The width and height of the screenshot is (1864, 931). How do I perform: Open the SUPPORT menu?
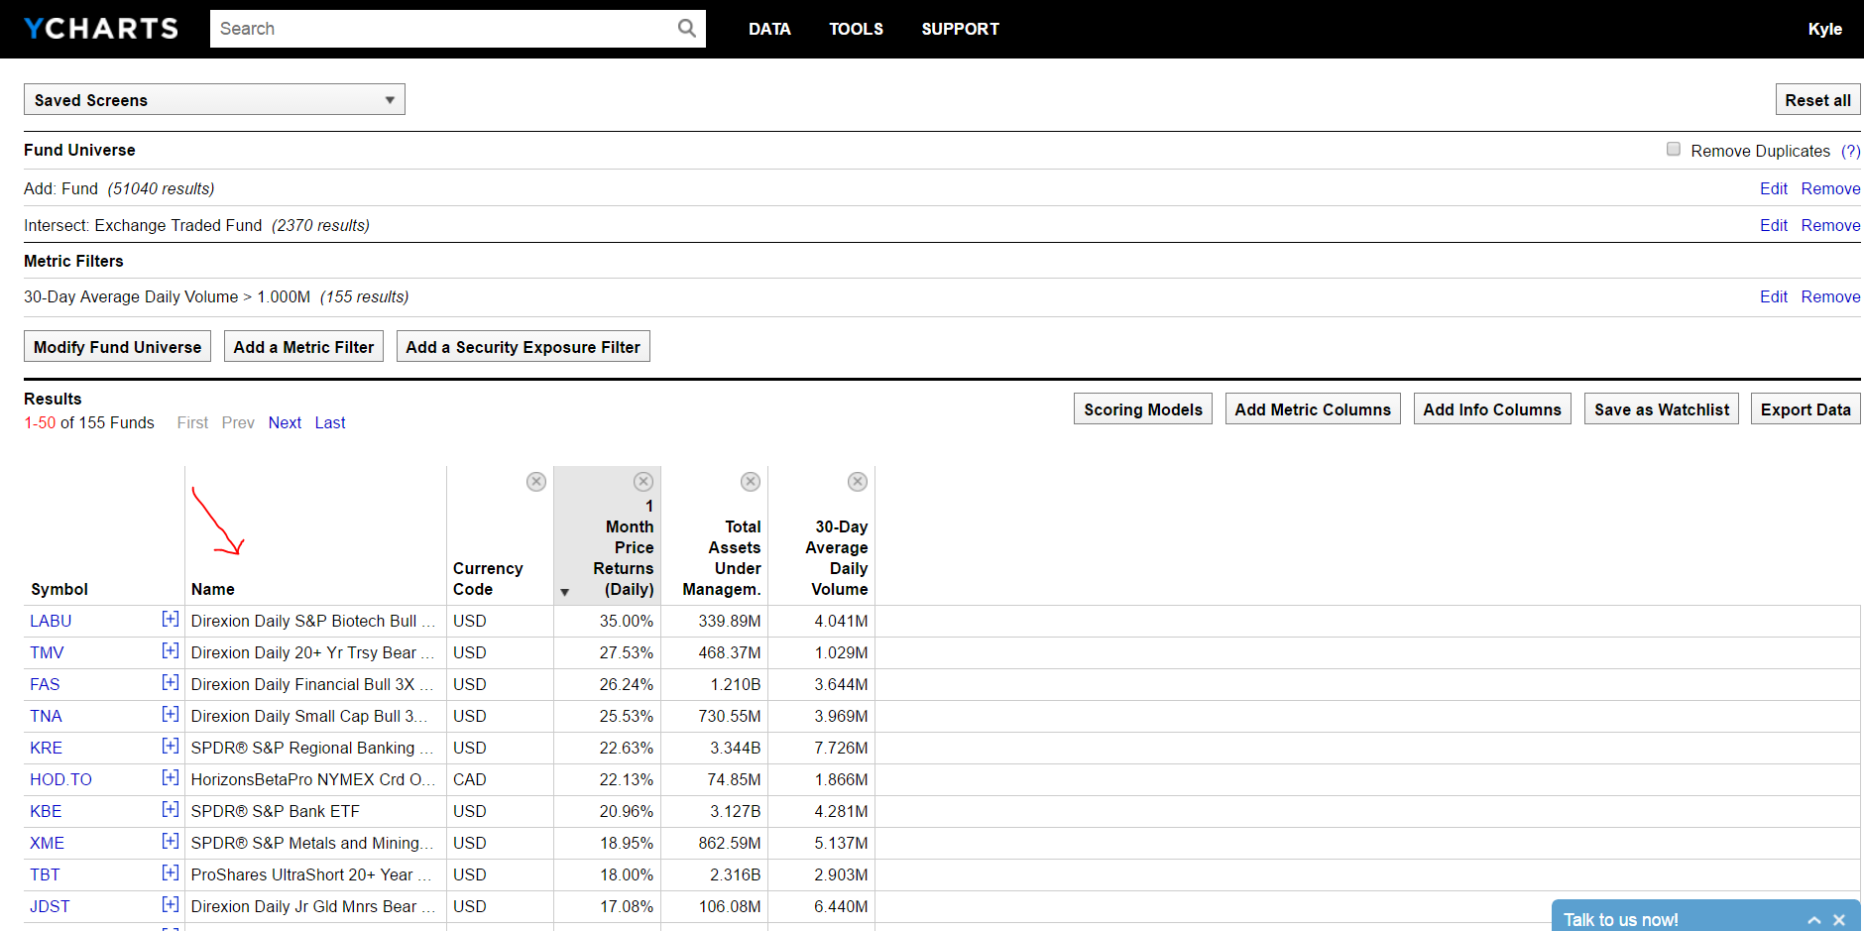tap(960, 29)
